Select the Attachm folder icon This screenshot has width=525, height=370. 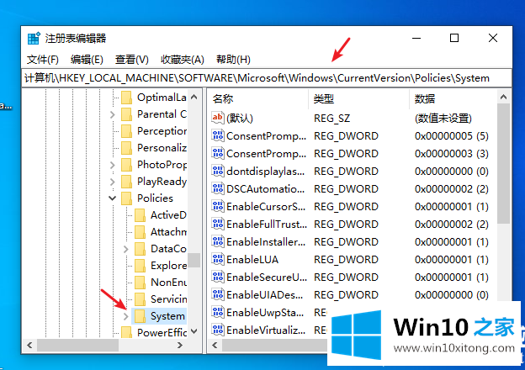tap(140, 232)
